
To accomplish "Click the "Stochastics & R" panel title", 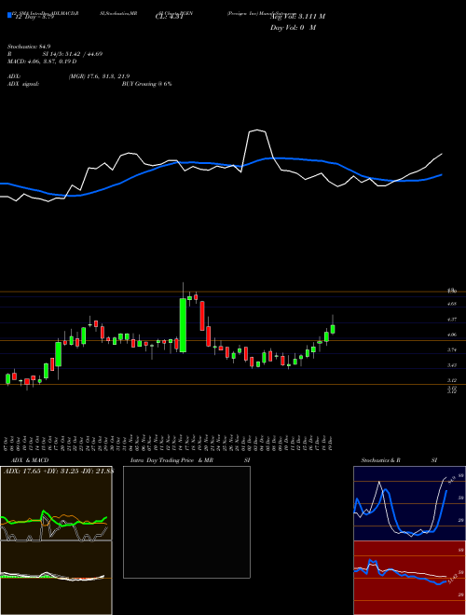I will click(381, 460).
